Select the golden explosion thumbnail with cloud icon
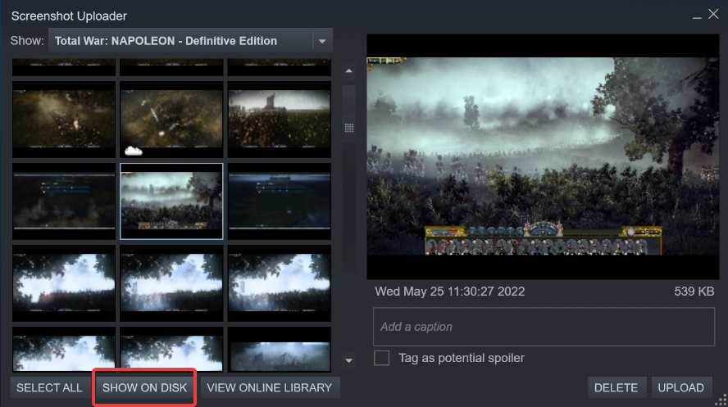728x407 pixels. 171,119
